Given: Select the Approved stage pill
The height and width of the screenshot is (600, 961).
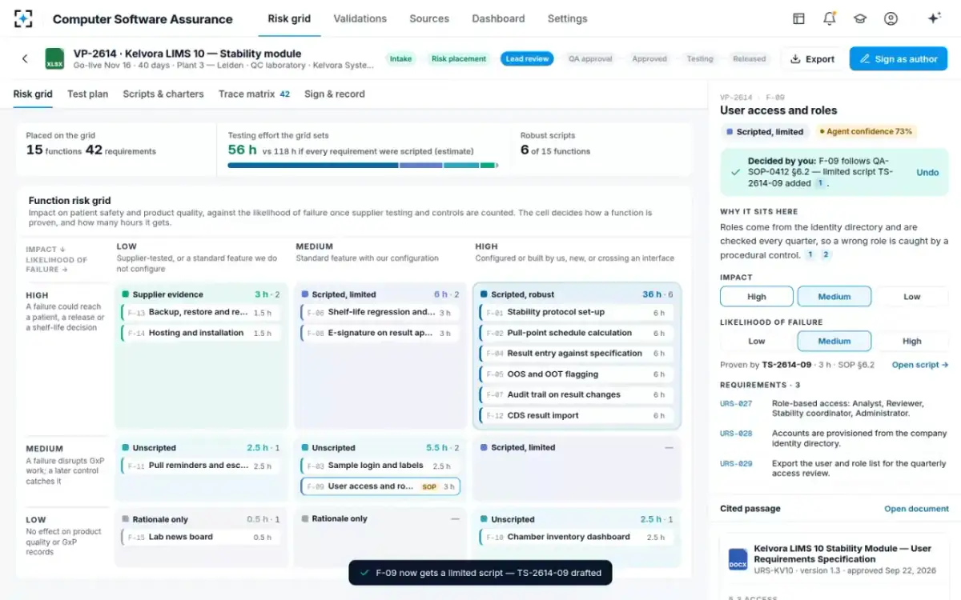Looking at the screenshot, I should coord(649,58).
